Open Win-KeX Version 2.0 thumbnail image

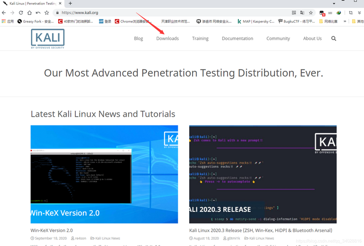[104, 174]
